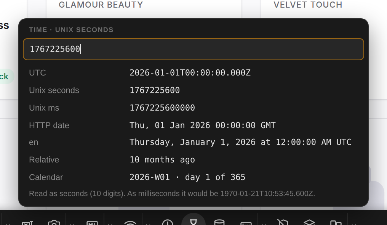Select the Calendar value 2026-W01 day 1
The height and width of the screenshot is (225, 387).
187,177
